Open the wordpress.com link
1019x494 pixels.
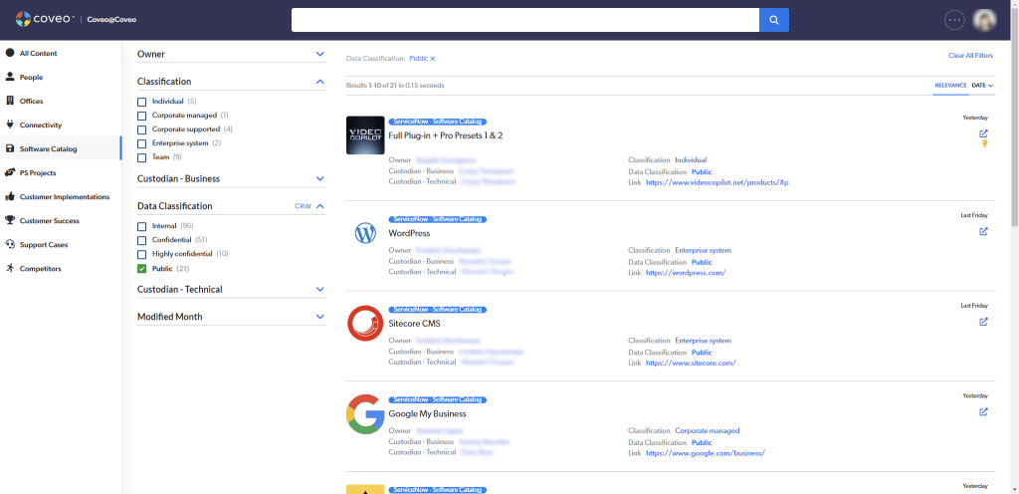coord(685,273)
